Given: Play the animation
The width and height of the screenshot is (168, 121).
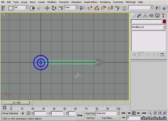Looking at the screenshot, I should tap(134, 113).
